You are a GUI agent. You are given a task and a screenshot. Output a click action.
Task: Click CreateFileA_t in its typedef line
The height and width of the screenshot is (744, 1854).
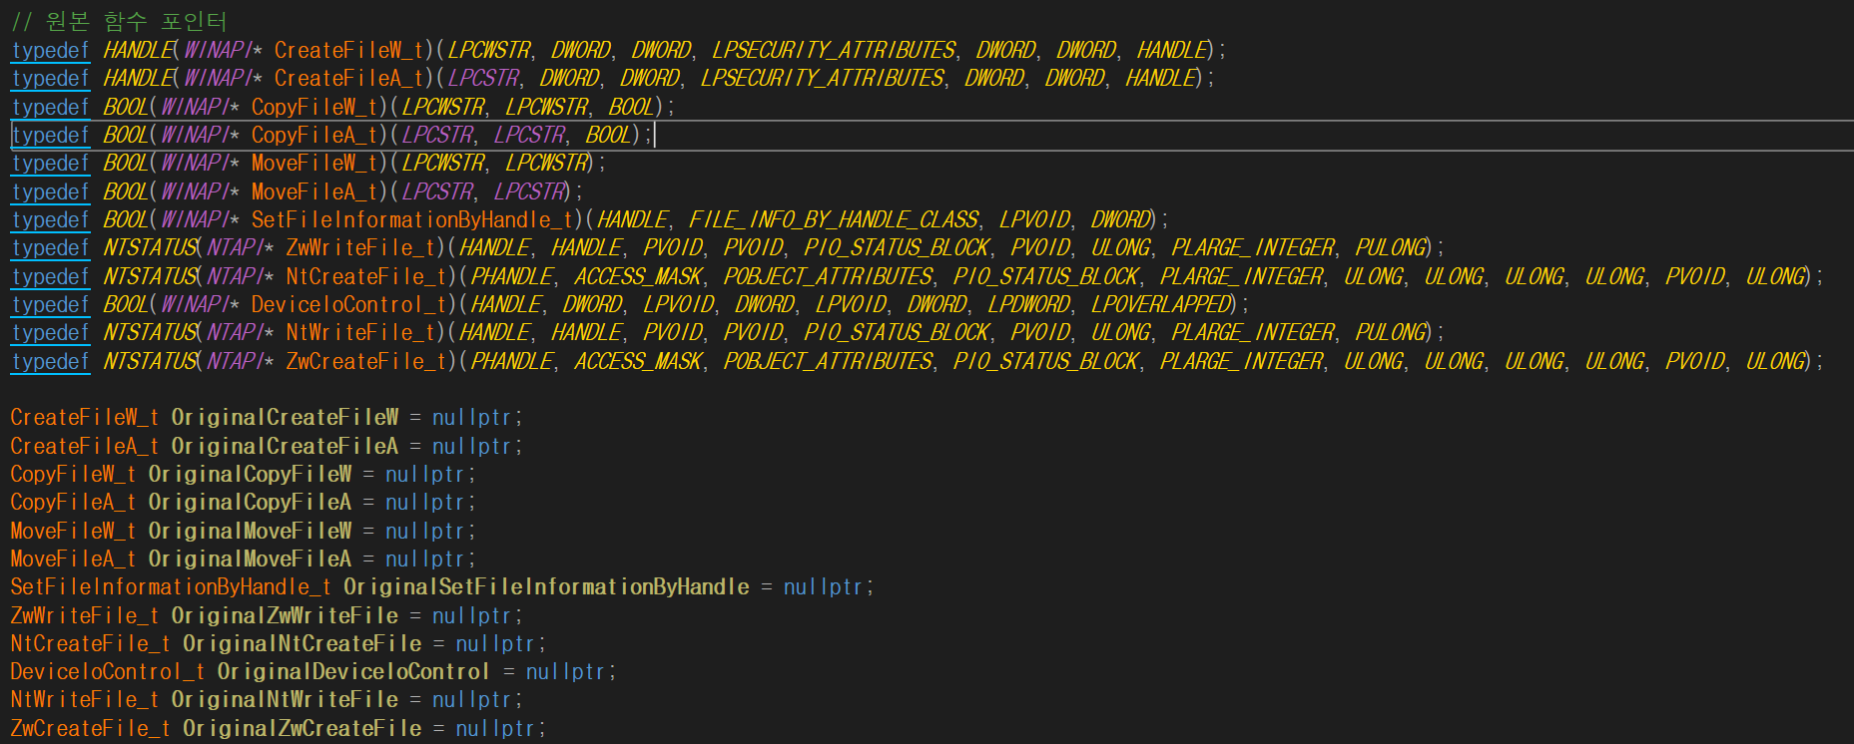349,78
